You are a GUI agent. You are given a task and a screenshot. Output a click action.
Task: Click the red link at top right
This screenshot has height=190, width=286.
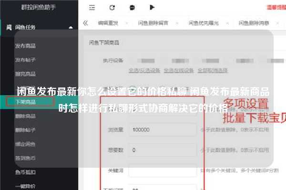tap(276, 7)
